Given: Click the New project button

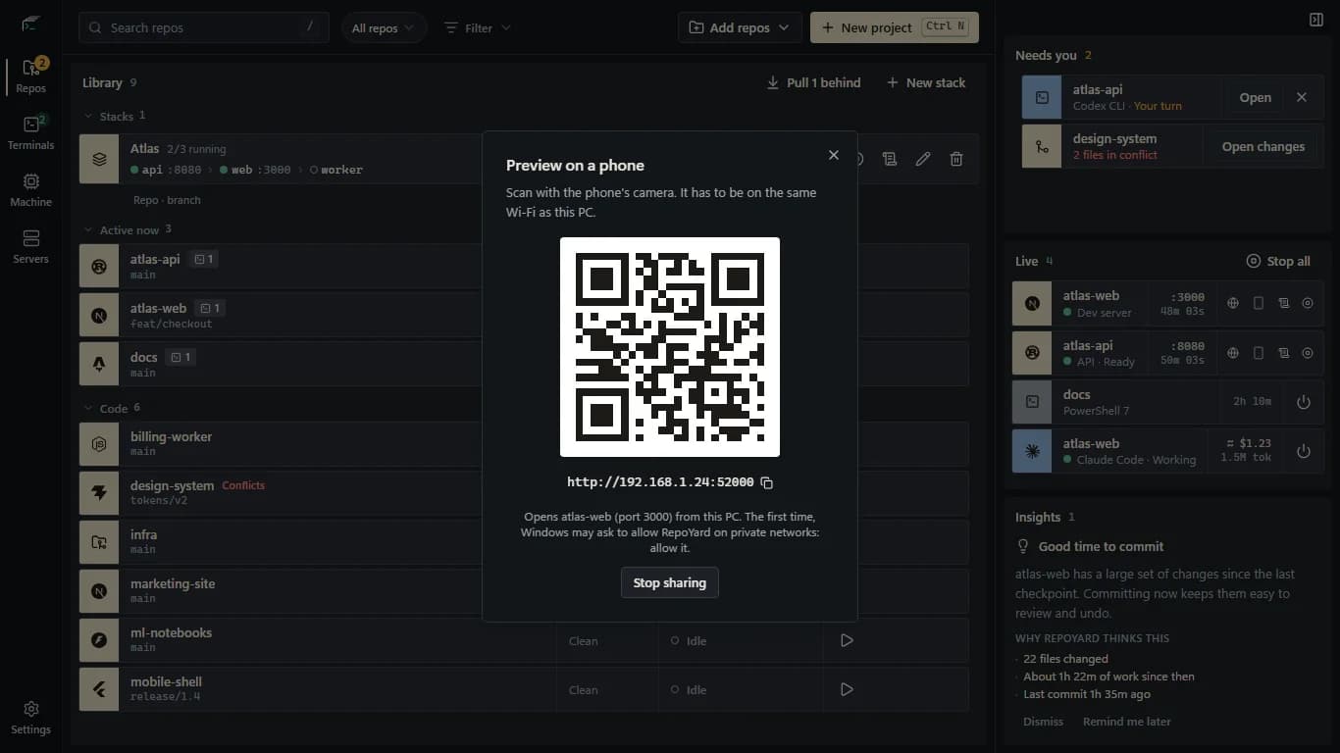Looking at the screenshot, I should tap(895, 27).
